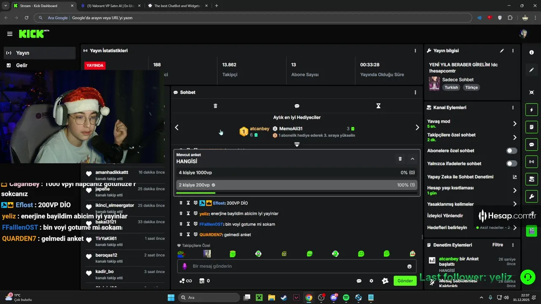Open Yayın İstatistikleri three-dot menu

[415, 51]
